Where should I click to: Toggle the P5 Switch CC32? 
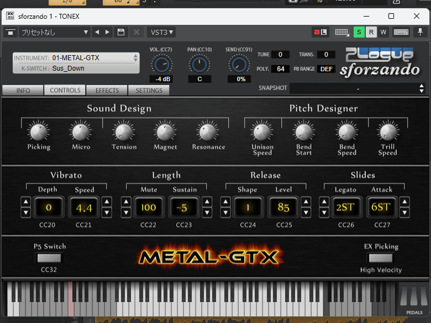pyautogui.click(x=49, y=258)
